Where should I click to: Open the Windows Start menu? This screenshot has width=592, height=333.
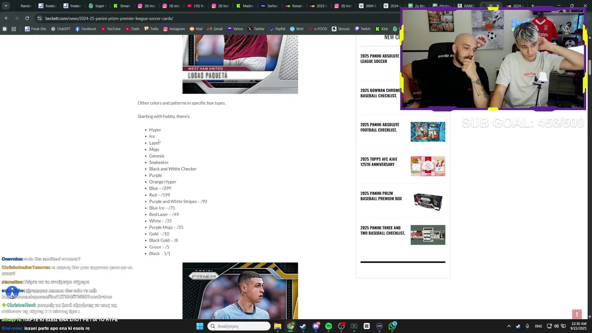coord(200,326)
